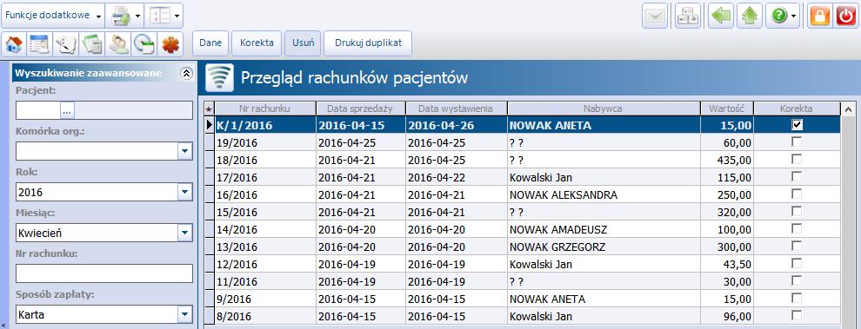Sort by Nr rachunku column header
The image size is (861, 329).
(264, 109)
